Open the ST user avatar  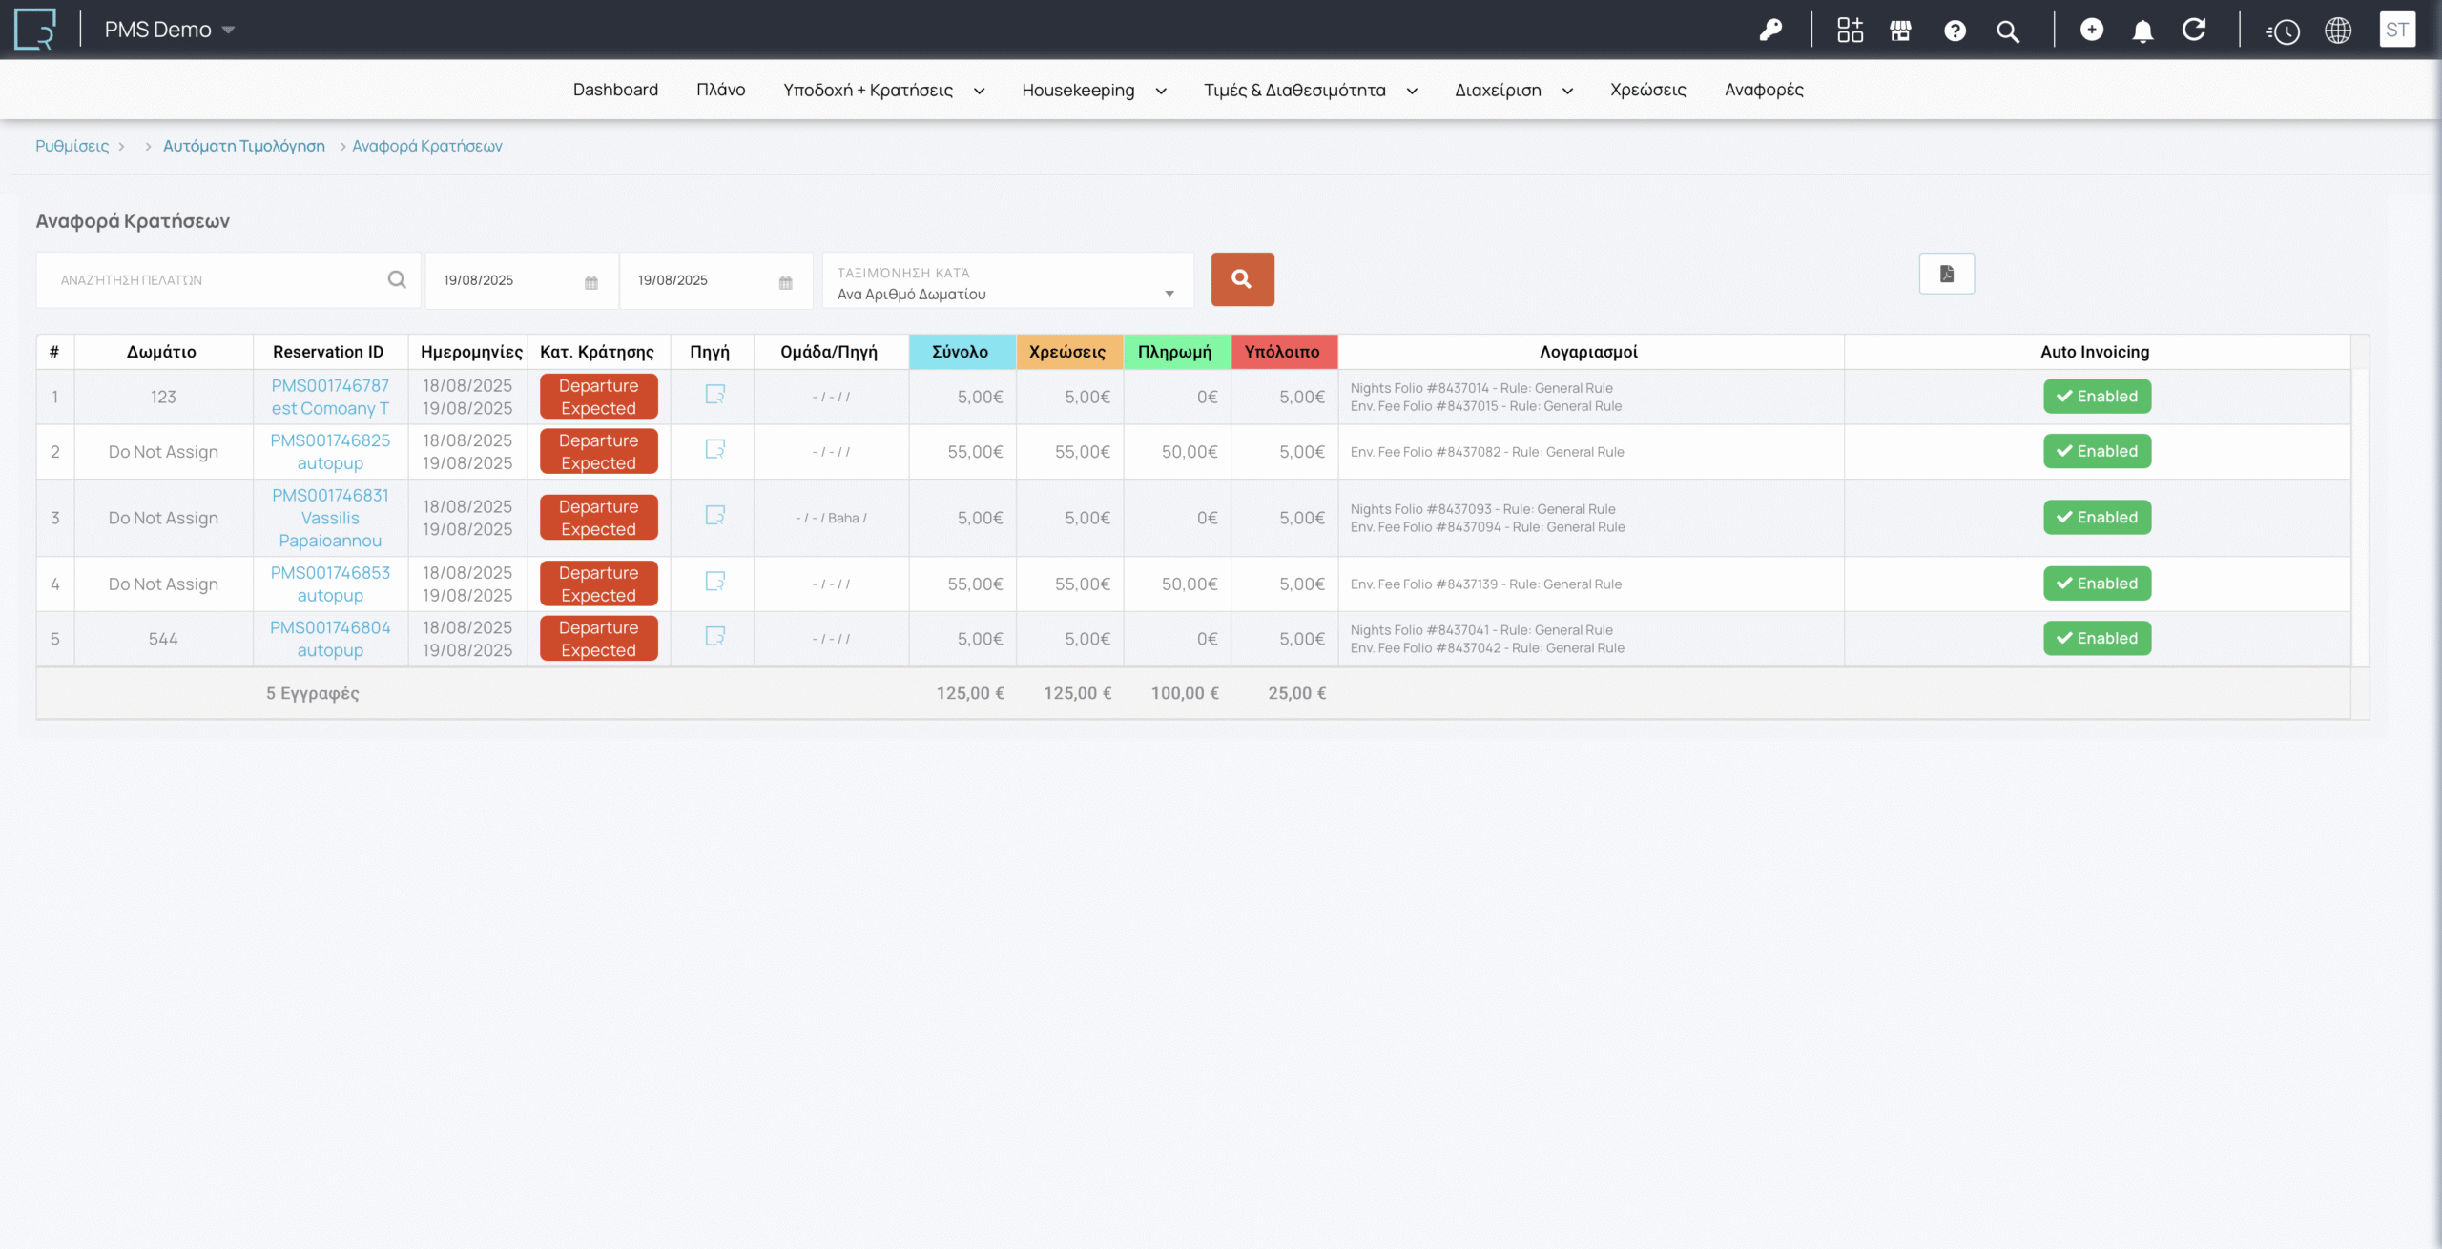2397,30
